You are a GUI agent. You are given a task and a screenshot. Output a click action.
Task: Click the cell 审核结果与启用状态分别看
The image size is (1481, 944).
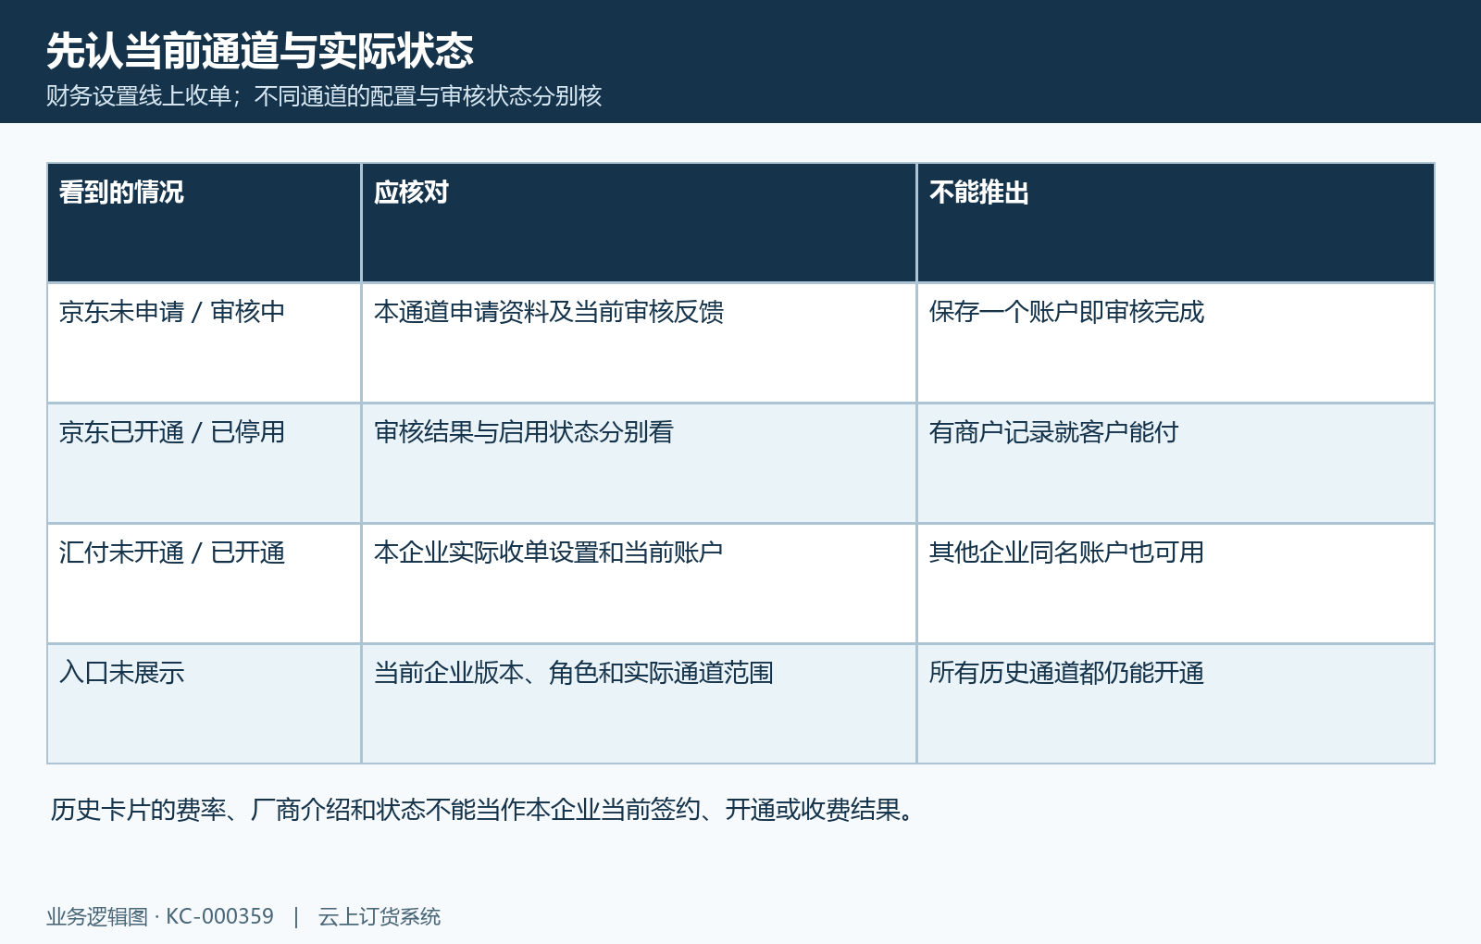click(640, 464)
